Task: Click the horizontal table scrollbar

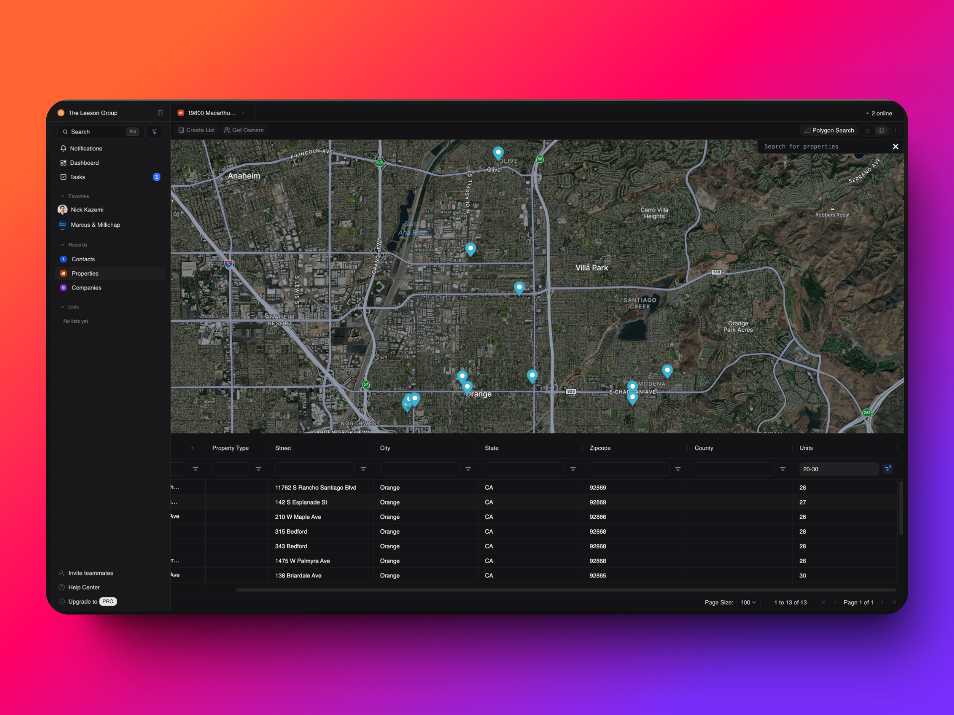Action: point(566,590)
